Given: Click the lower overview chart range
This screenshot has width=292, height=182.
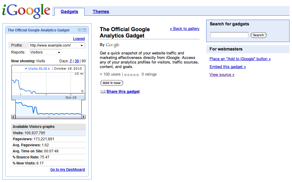Looking at the screenshot, I should coord(49,108).
